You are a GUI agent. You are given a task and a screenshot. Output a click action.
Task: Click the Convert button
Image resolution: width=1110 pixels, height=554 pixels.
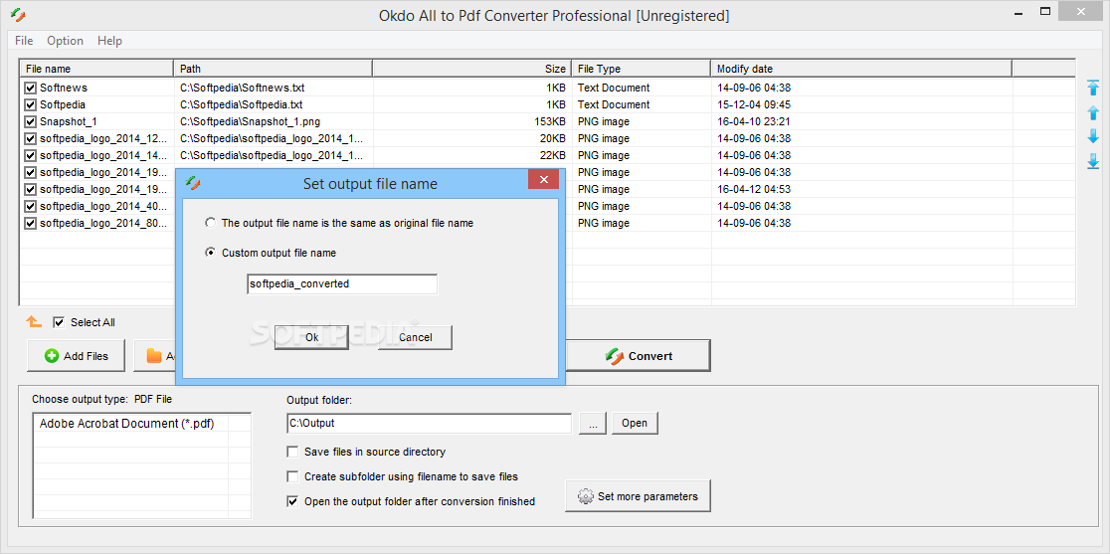639,356
